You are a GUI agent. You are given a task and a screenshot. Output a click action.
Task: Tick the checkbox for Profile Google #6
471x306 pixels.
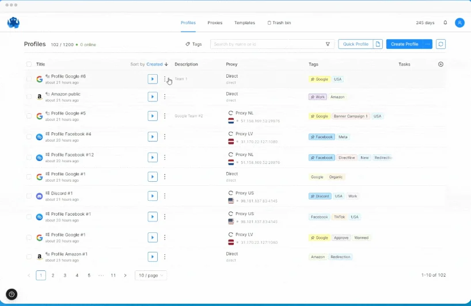click(29, 79)
